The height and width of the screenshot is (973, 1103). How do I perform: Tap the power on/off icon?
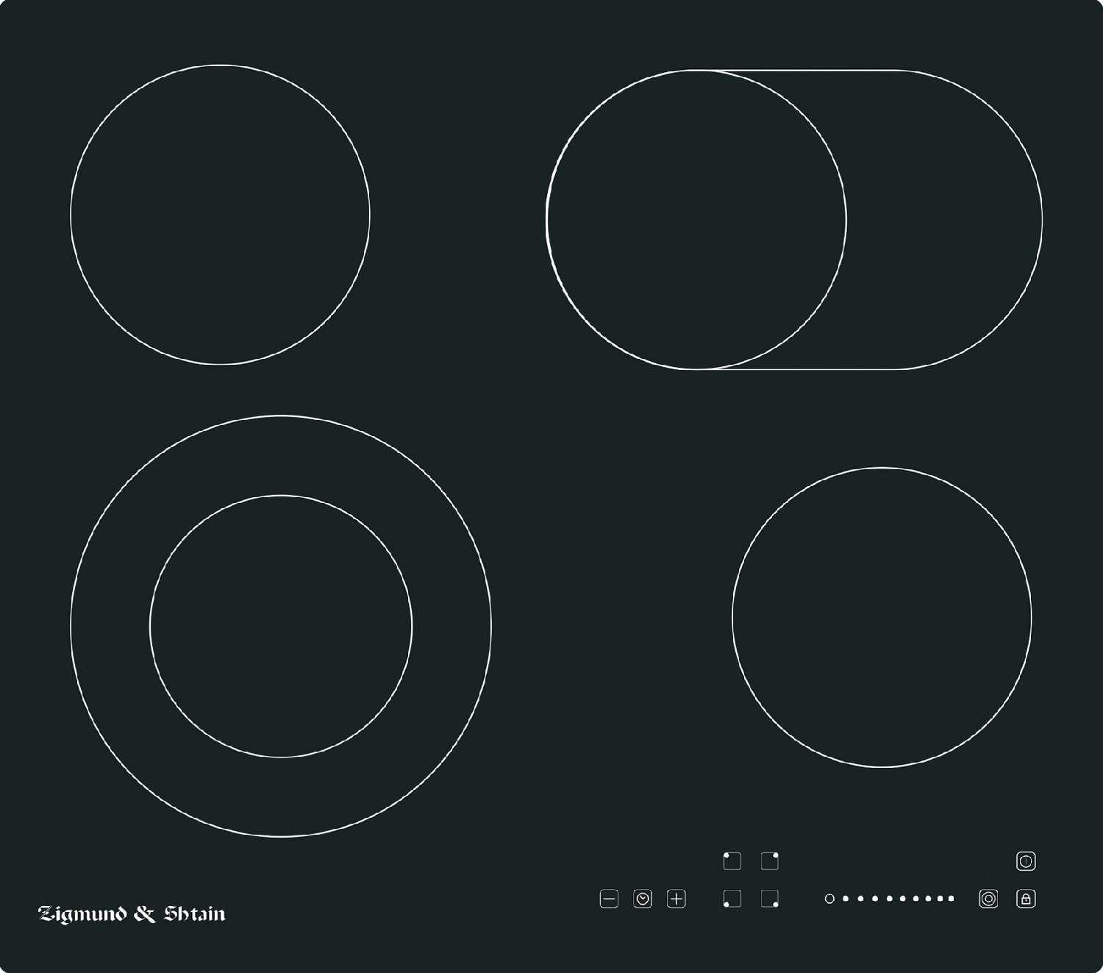pyautogui.click(x=1026, y=861)
